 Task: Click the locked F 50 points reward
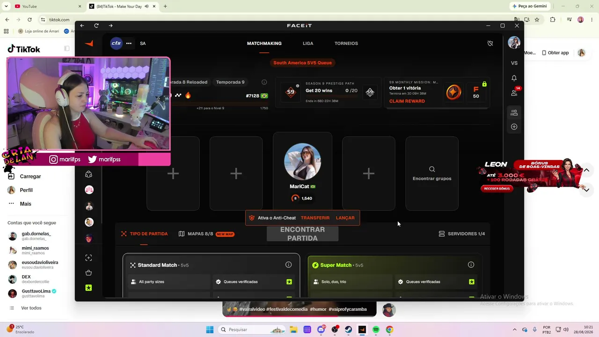point(477,92)
